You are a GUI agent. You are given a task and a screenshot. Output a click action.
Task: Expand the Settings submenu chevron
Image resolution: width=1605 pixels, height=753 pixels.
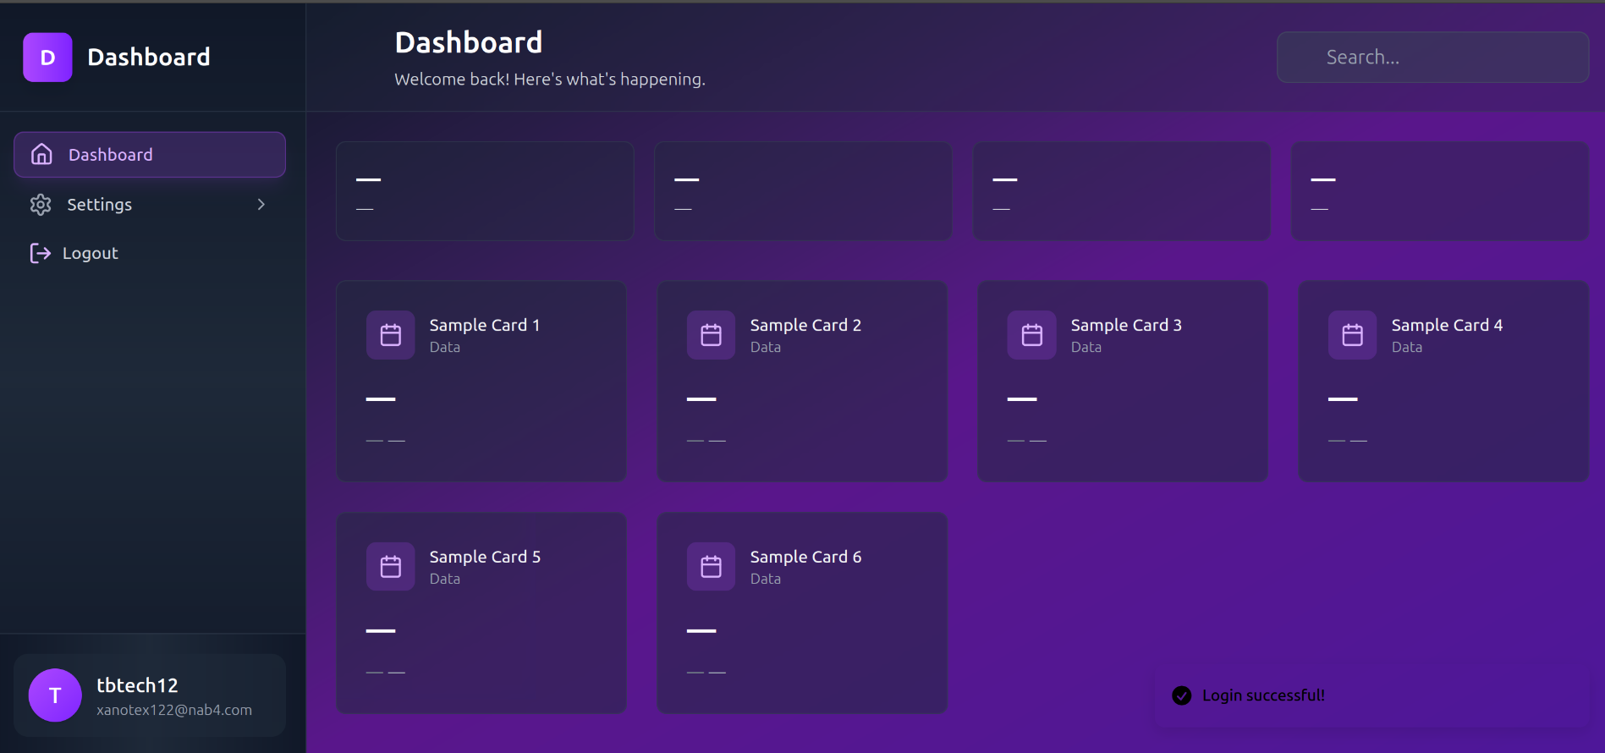coord(261,205)
